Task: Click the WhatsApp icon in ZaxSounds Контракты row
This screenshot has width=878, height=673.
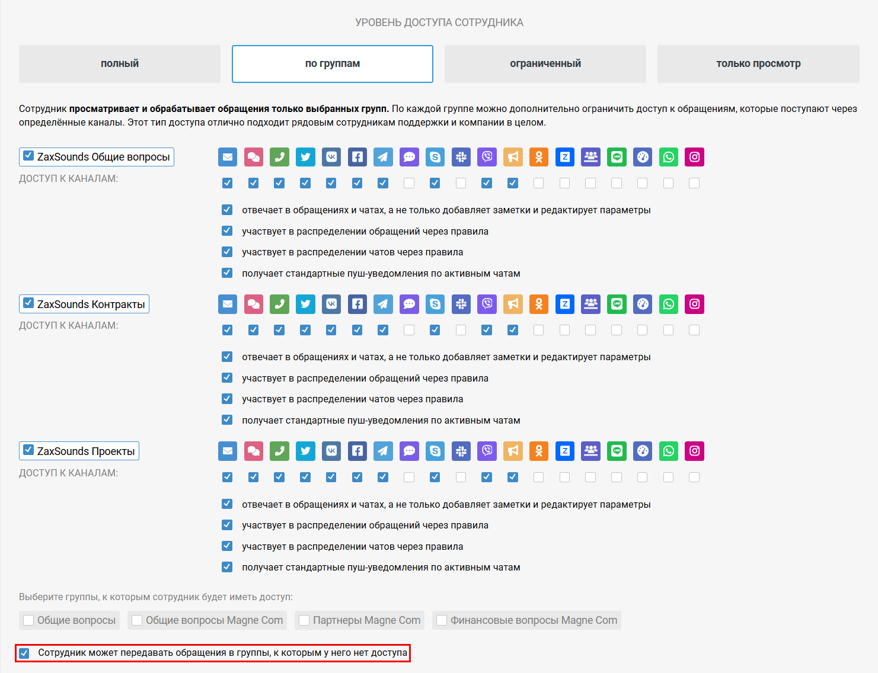Action: (x=669, y=304)
